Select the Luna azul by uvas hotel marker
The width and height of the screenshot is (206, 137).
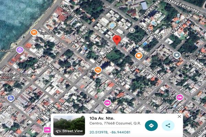[179, 98]
